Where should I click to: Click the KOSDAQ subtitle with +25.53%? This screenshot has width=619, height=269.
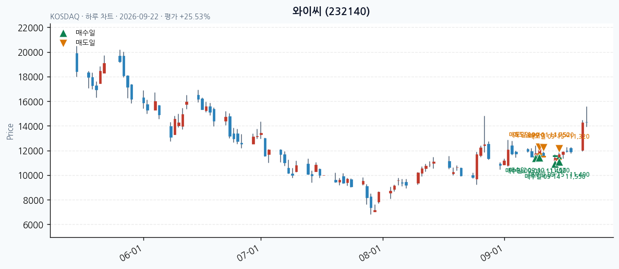click(130, 17)
